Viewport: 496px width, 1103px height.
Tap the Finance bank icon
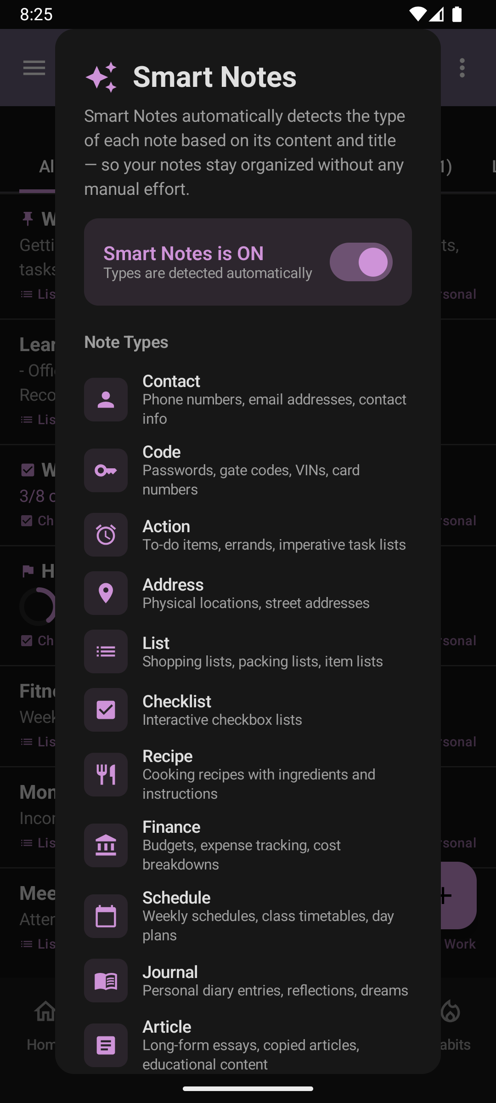[106, 845]
